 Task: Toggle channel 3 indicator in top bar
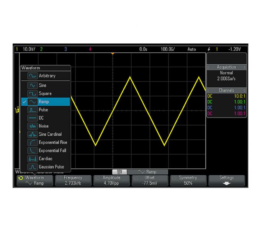pos(65,49)
